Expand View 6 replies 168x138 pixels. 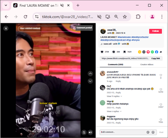click(x=114, y=111)
